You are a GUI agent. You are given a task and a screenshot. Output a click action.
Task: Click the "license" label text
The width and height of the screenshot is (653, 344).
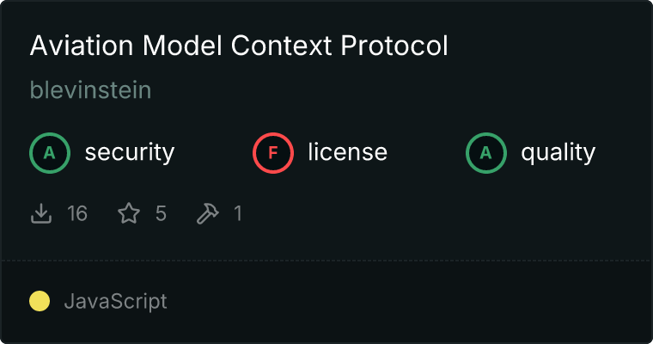[x=347, y=153]
